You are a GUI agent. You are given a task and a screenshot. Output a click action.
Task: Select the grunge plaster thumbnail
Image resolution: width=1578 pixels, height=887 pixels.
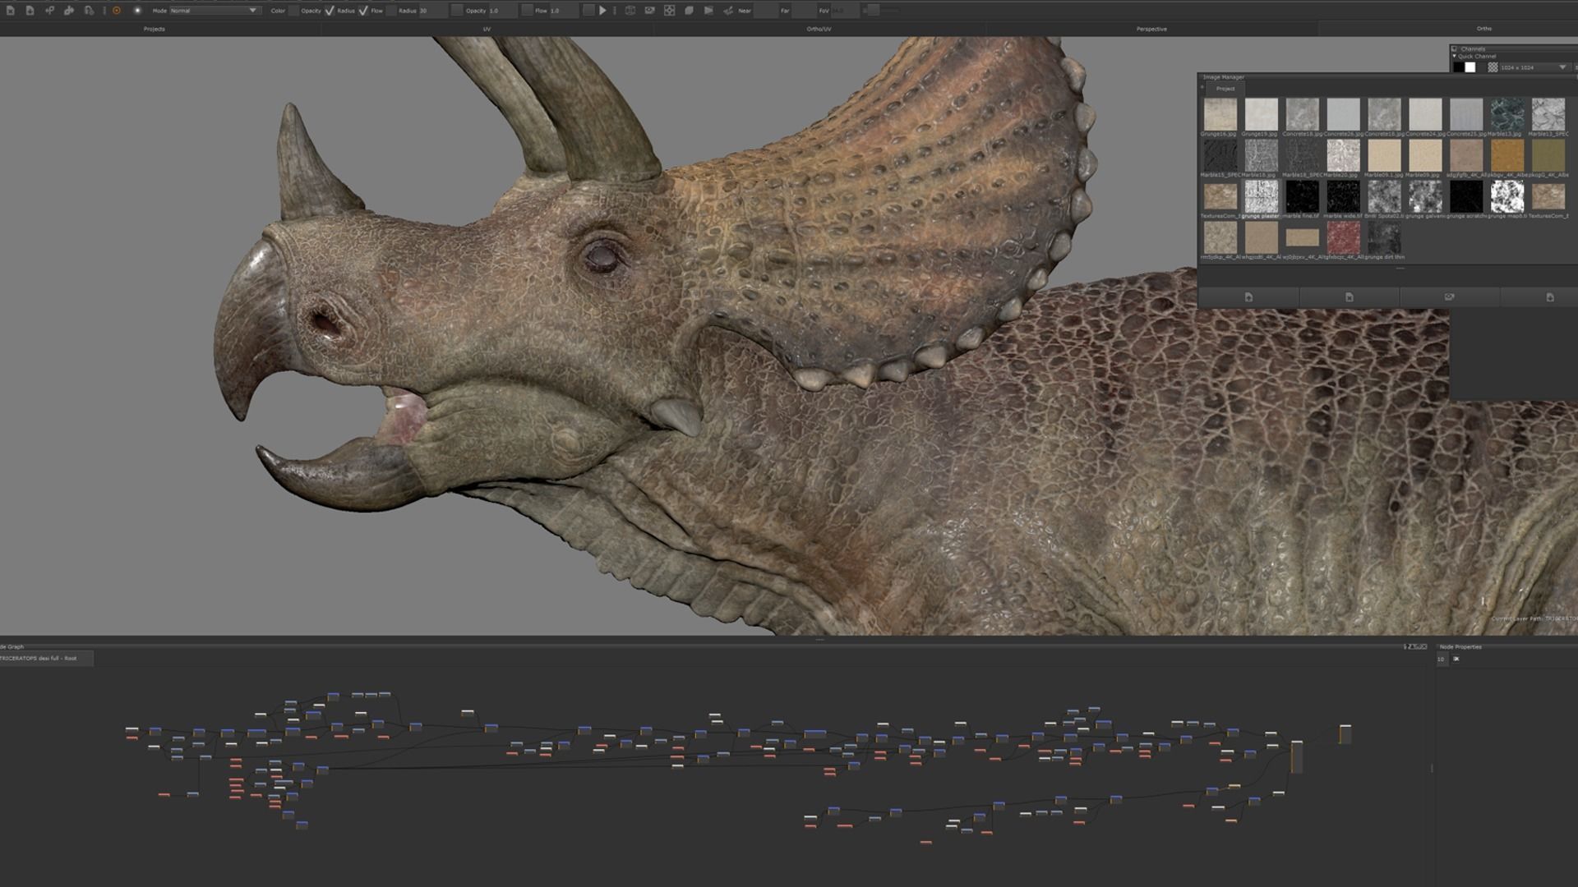(1262, 196)
